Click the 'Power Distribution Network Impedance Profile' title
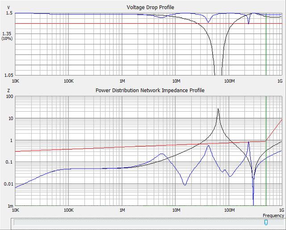286x230 pixels. 150,90
